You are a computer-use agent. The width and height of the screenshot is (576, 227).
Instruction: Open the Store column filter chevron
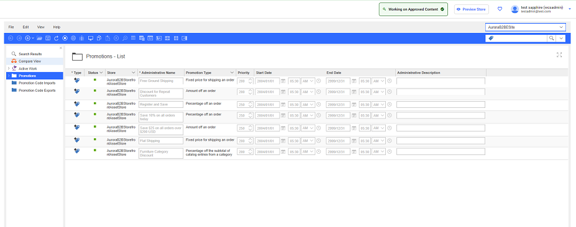click(134, 73)
